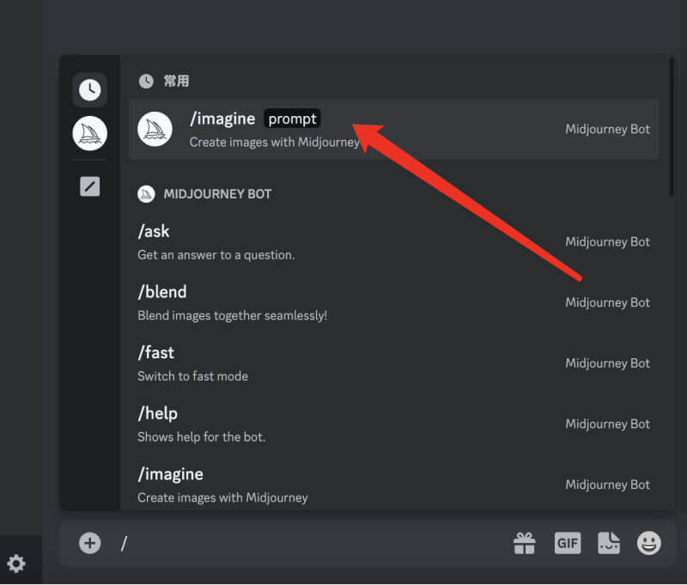This screenshot has height=585, width=687.
Task: Open the sticker picker
Action: click(x=609, y=544)
